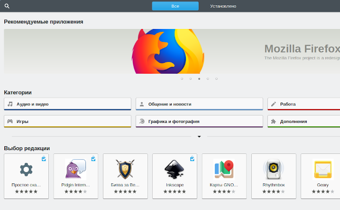Click the Простое ска… app label
The height and width of the screenshot is (210, 340).
tap(26, 185)
